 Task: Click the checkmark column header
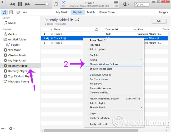52,29
